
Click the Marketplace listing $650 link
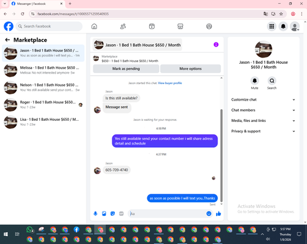click(x=130, y=61)
